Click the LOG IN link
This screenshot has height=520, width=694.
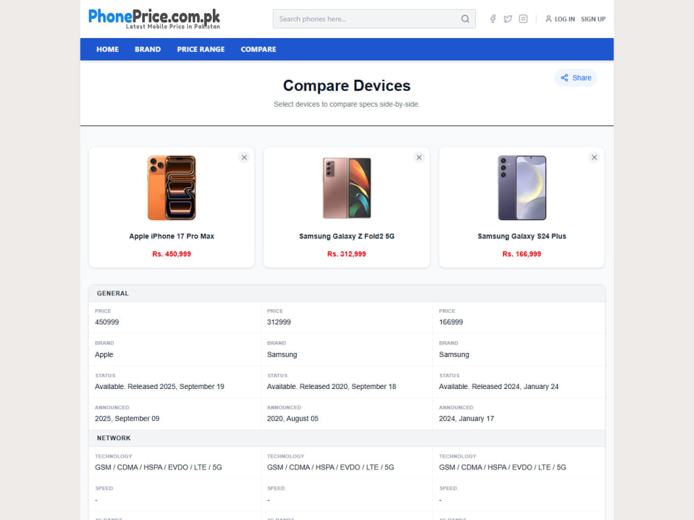pos(565,19)
